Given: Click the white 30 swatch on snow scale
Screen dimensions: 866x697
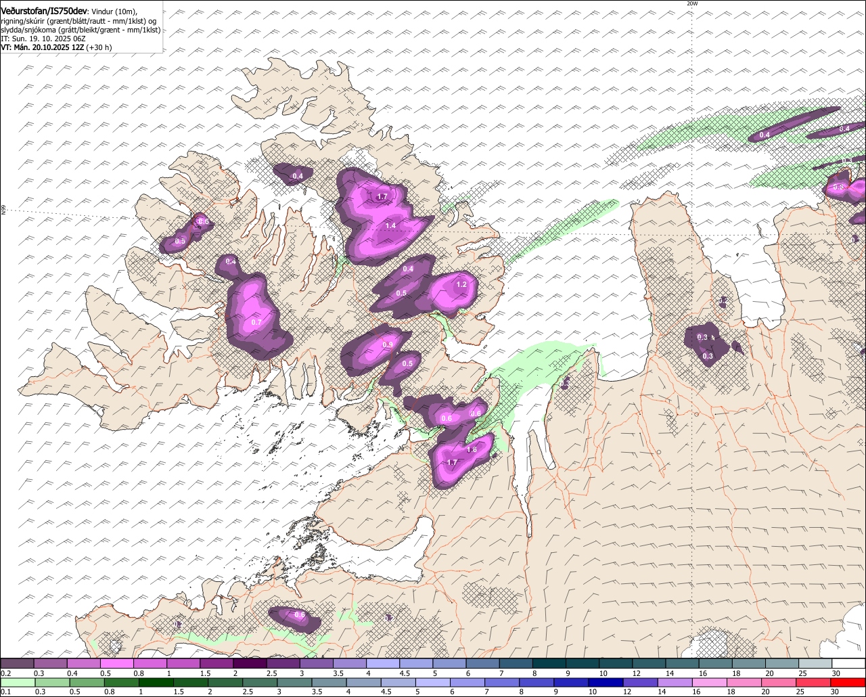Looking at the screenshot, I should 848,664.
